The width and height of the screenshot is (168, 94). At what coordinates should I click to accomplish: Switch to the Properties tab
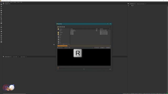pos(132,4)
